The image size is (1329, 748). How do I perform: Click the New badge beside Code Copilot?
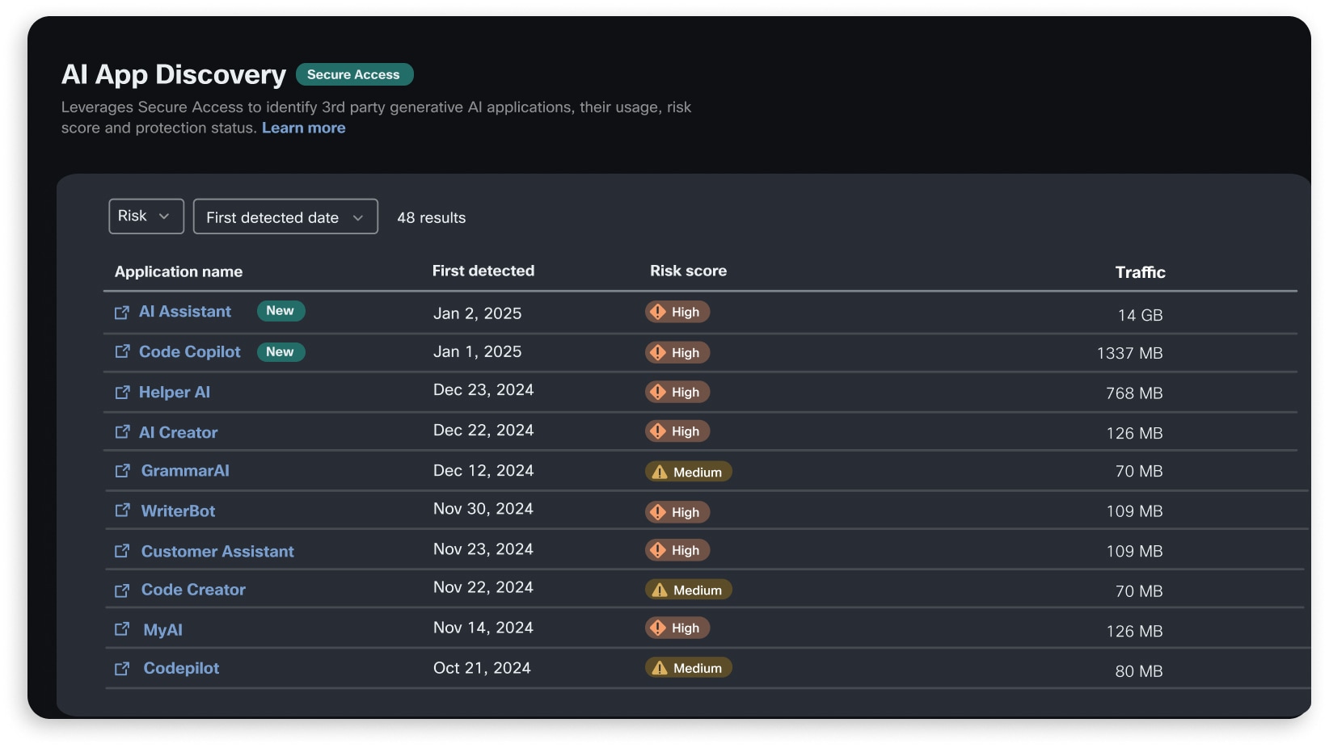pos(281,352)
